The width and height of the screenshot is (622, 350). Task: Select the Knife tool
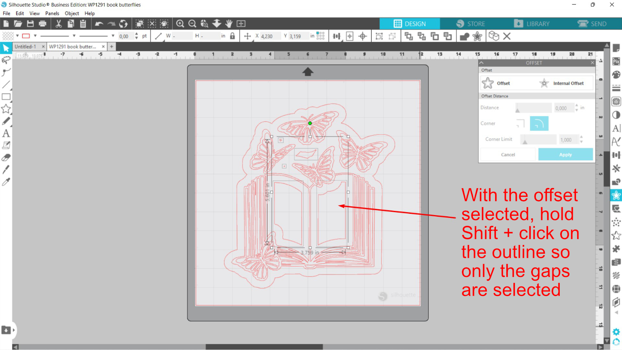coord(6,169)
